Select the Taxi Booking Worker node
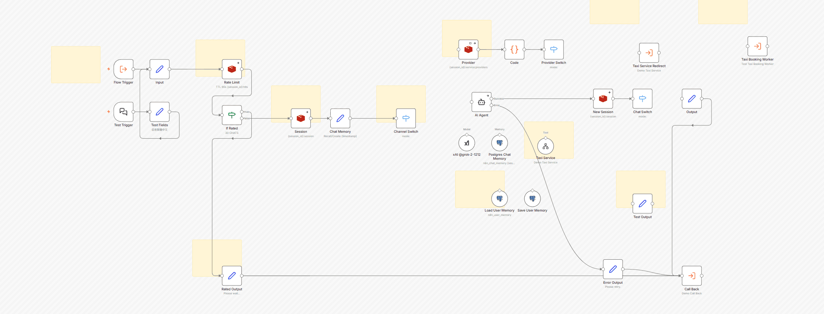824x314 pixels. click(x=757, y=46)
